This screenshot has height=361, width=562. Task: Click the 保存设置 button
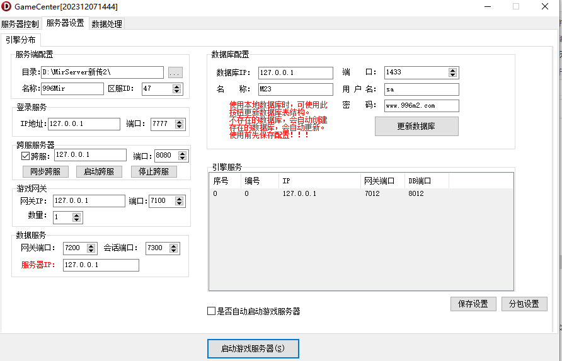click(473, 304)
